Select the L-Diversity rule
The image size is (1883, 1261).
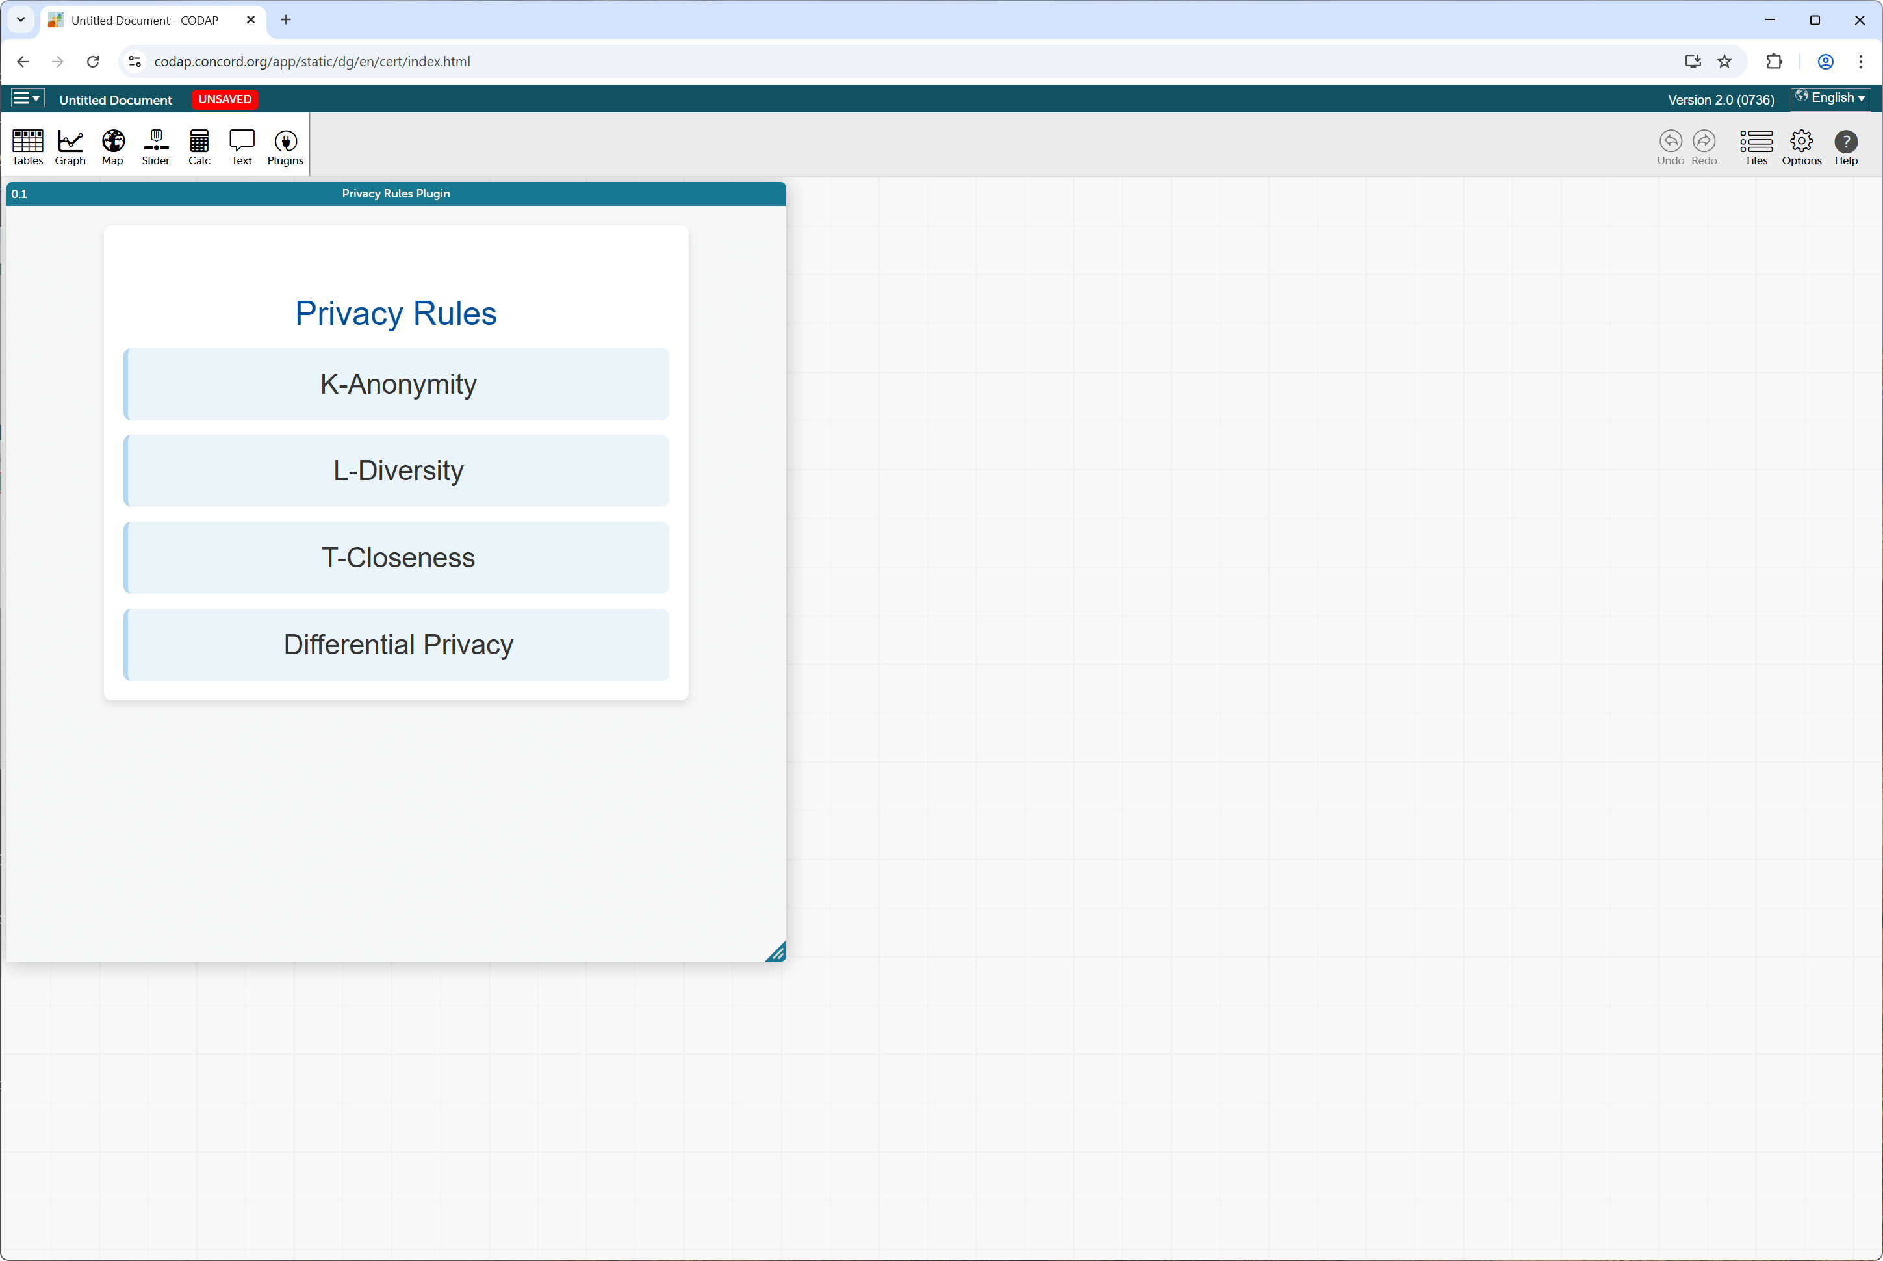[396, 470]
